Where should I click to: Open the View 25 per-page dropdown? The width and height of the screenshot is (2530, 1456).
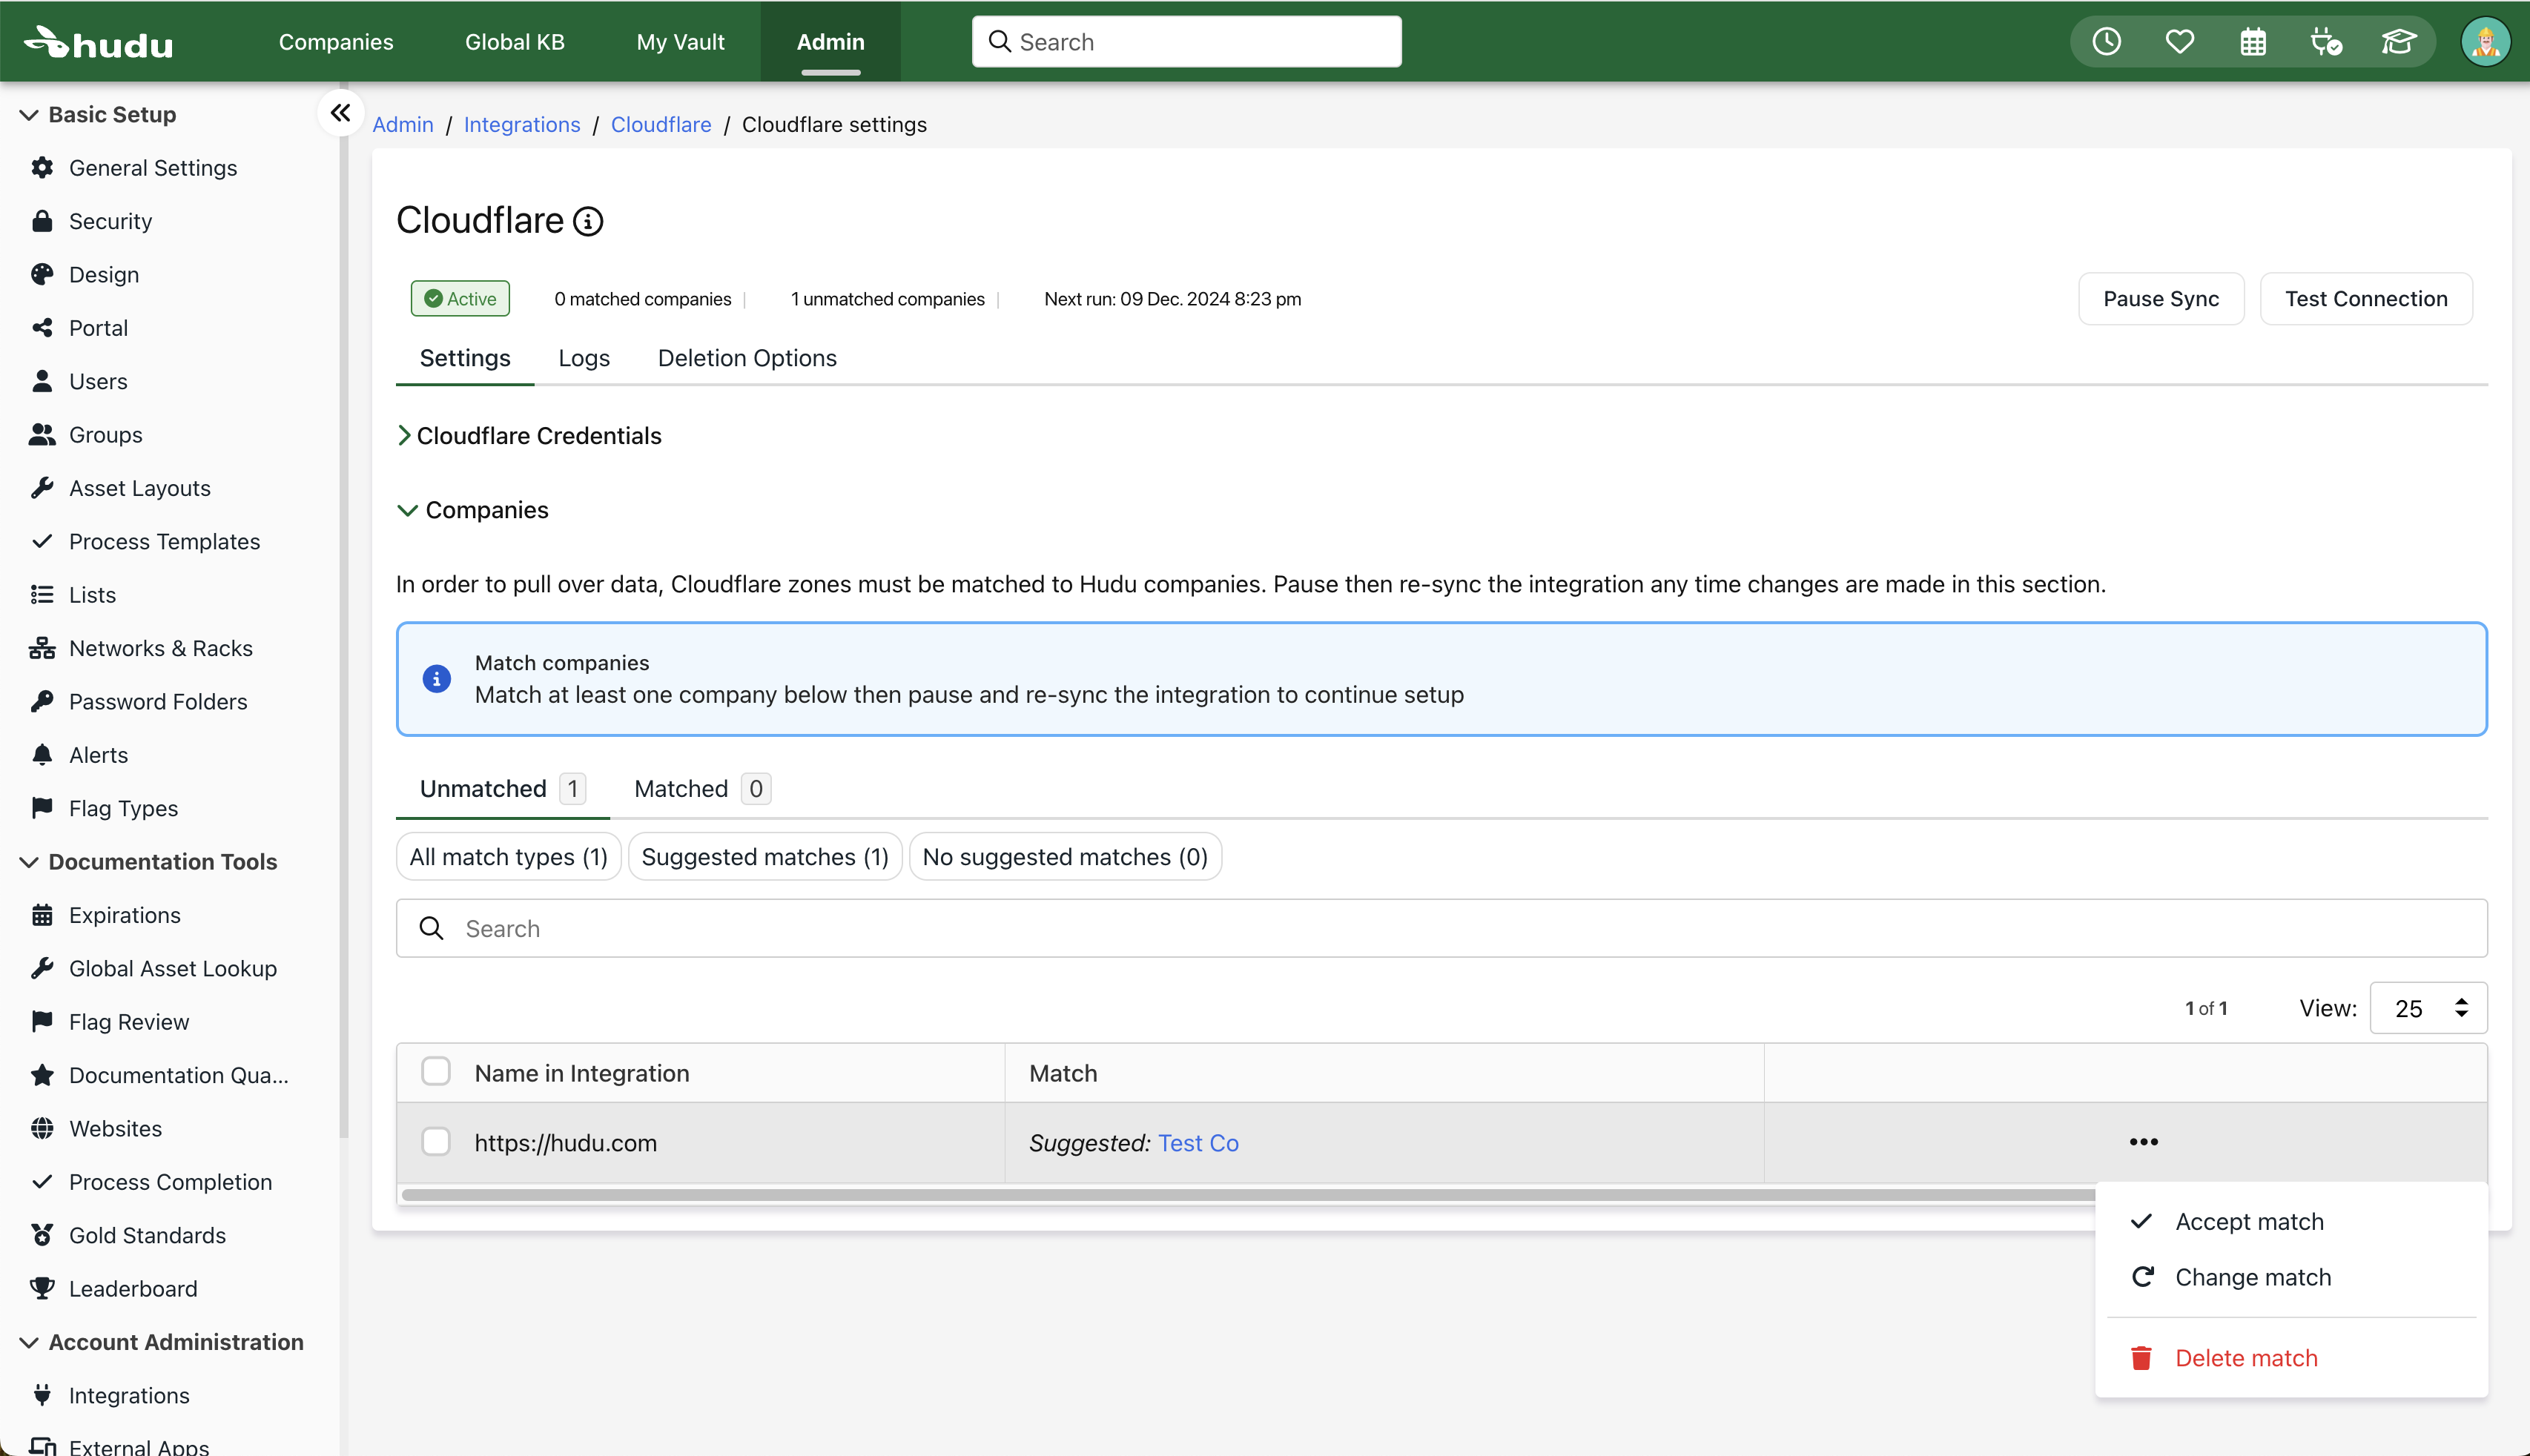pos(2428,1008)
